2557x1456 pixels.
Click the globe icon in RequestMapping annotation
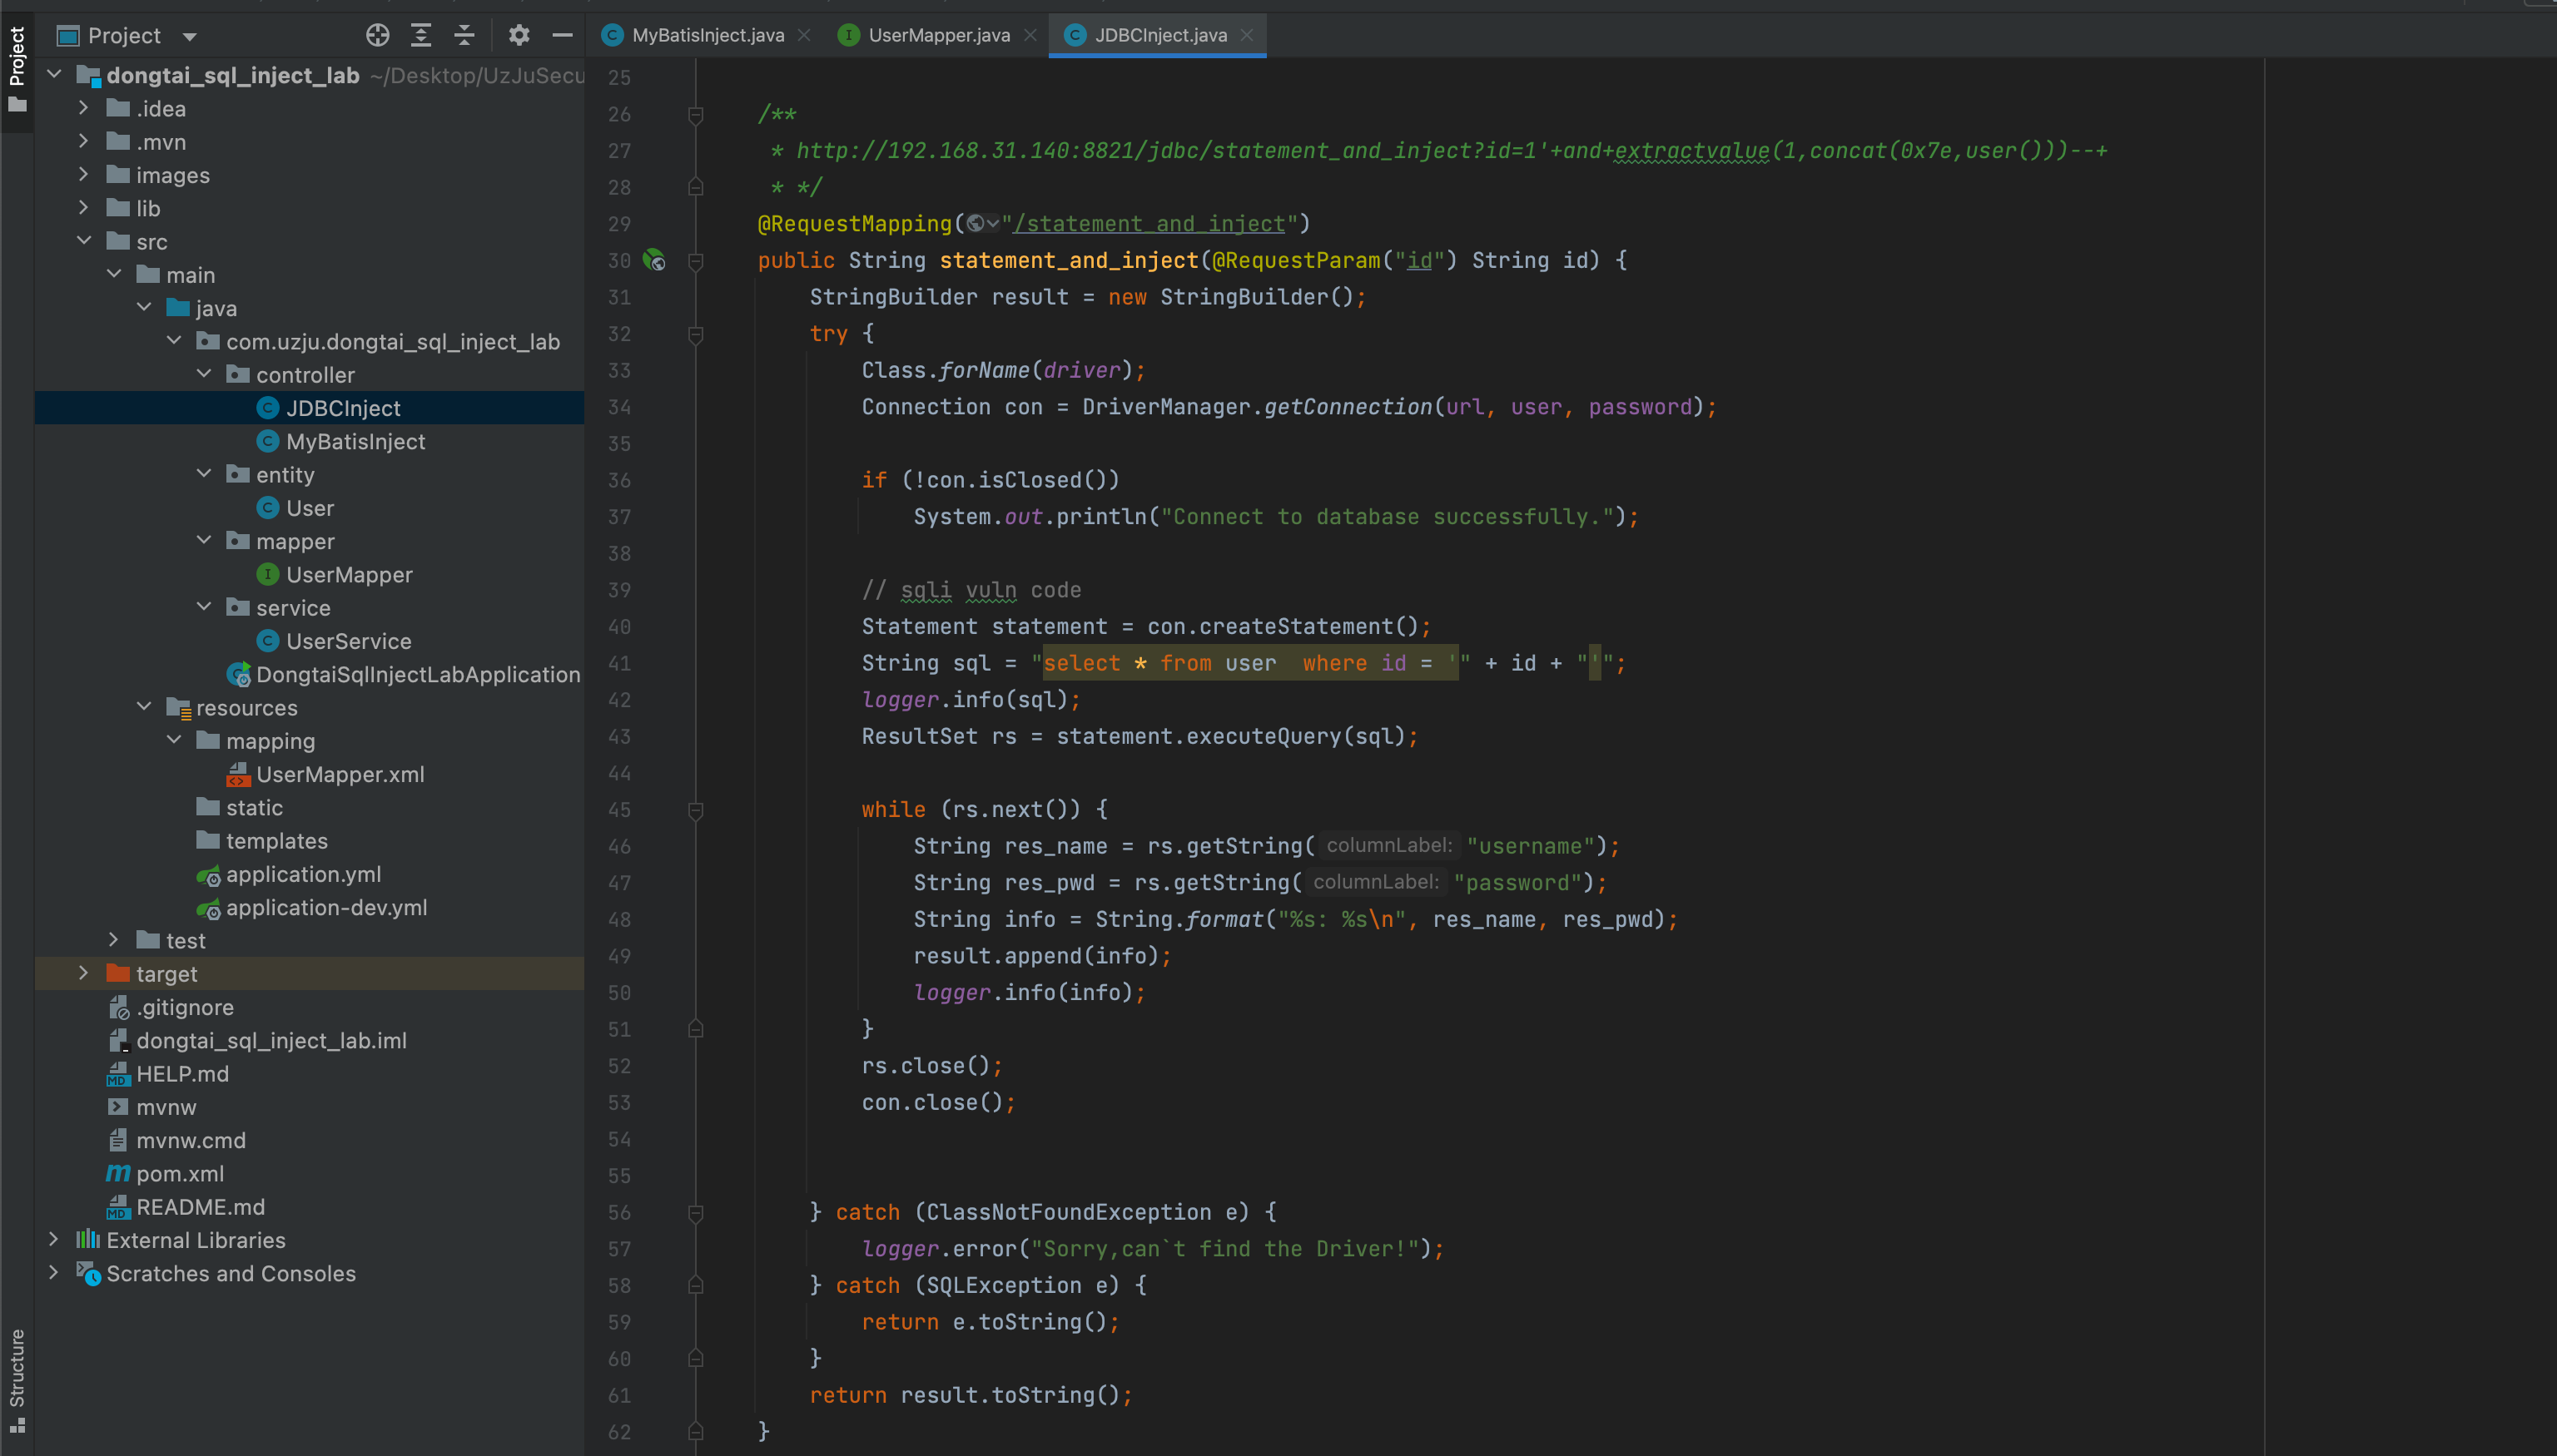pos(976,224)
